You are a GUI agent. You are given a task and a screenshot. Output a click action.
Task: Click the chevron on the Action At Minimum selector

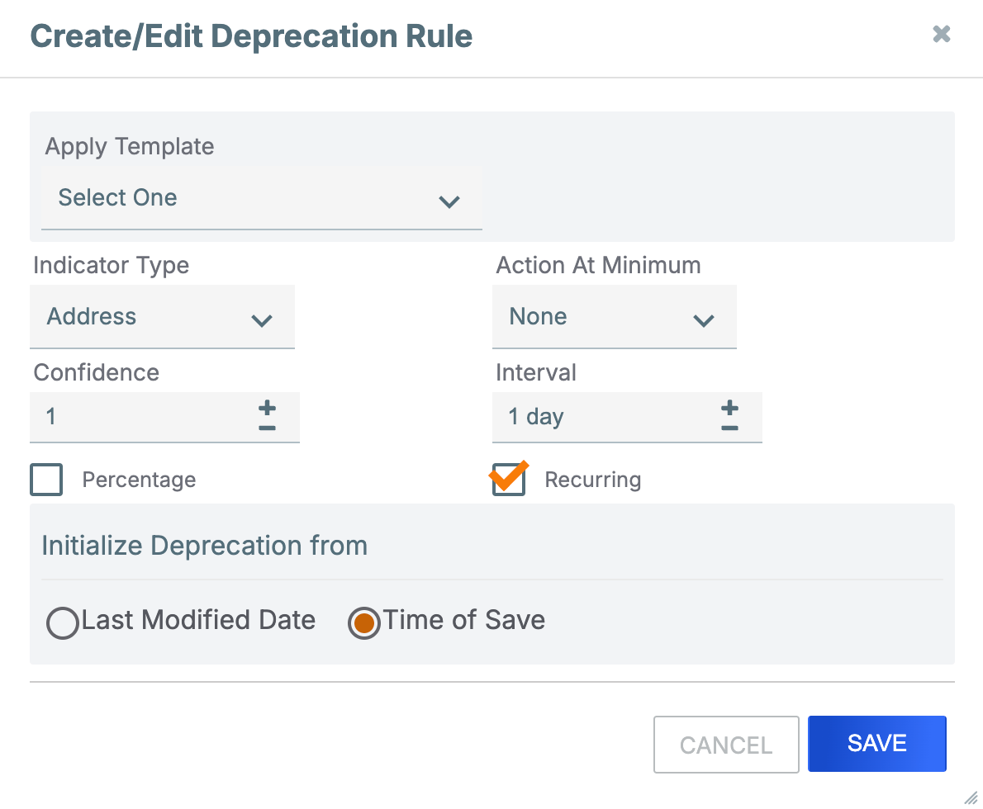point(704,319)
